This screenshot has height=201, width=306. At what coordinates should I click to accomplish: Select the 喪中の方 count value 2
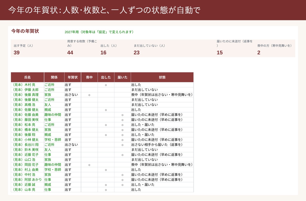pos(259,53)
